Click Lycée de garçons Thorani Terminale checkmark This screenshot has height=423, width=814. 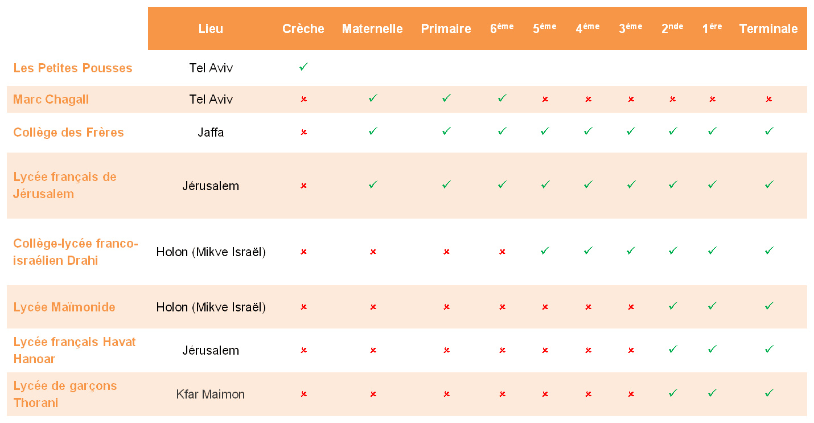(x=768, y=393)
